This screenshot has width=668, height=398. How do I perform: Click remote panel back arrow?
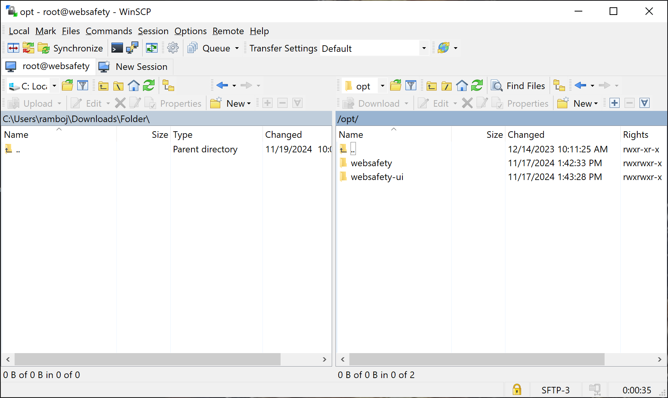(x=580, y=86)
